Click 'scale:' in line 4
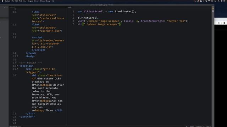The image size is (227, 127). click(130, 21)
